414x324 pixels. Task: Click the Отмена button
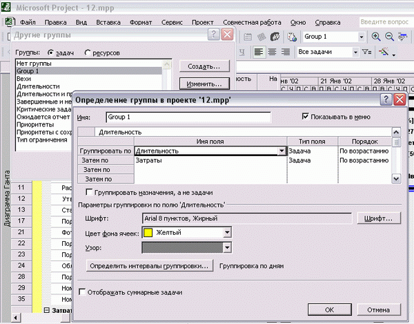tap(379, 309)
